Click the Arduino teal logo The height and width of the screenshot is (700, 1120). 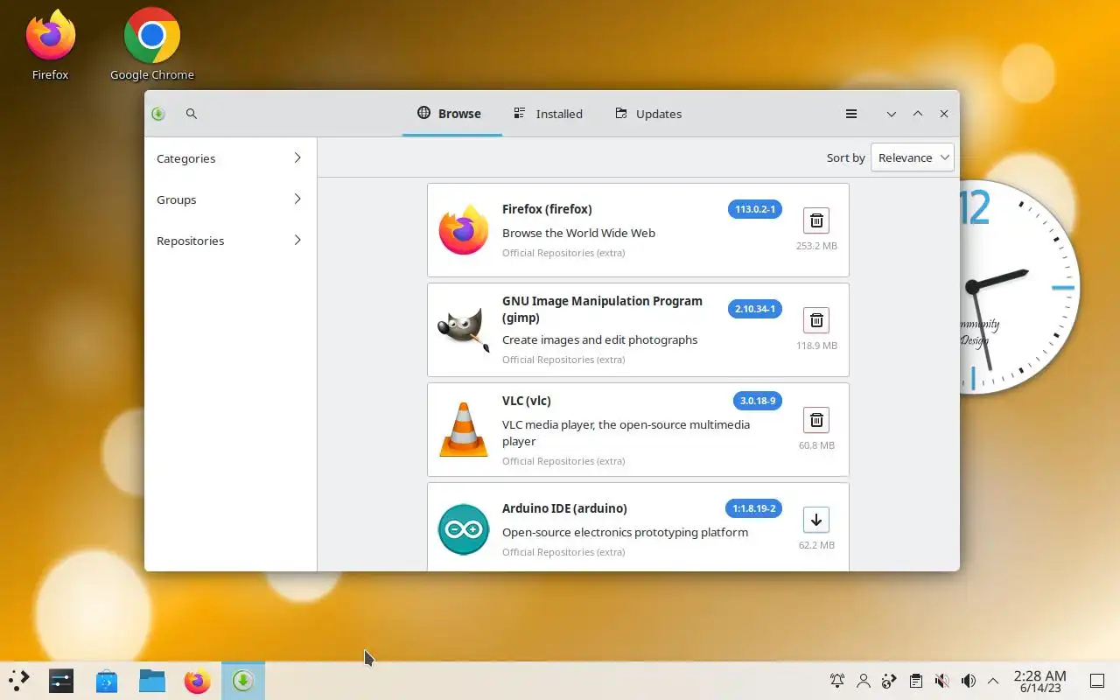coord(463,529)
